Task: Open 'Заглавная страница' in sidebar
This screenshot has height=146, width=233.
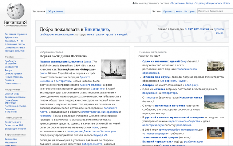Action: pos(16,34)
